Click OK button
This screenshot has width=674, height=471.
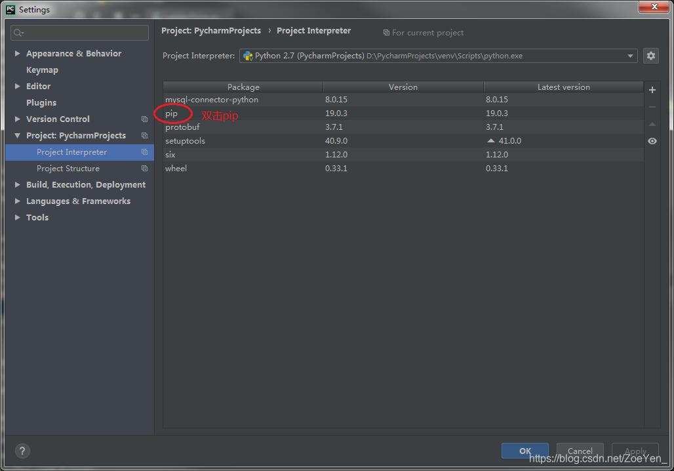[x=525, y=451]
